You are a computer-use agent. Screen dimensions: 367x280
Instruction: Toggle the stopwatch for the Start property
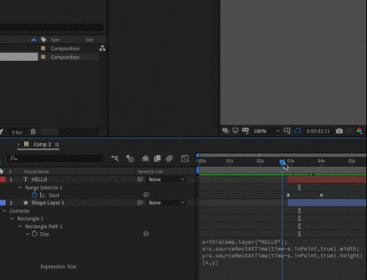tap(34, 195)
